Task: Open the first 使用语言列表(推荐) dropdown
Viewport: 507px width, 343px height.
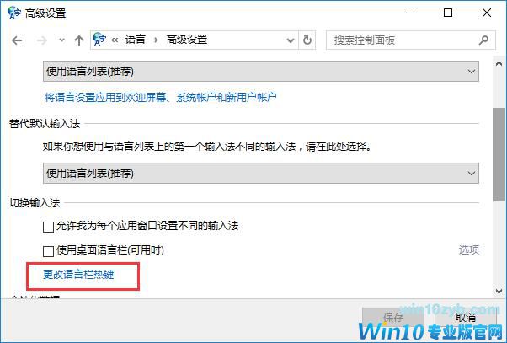Action: coord(261,71)
